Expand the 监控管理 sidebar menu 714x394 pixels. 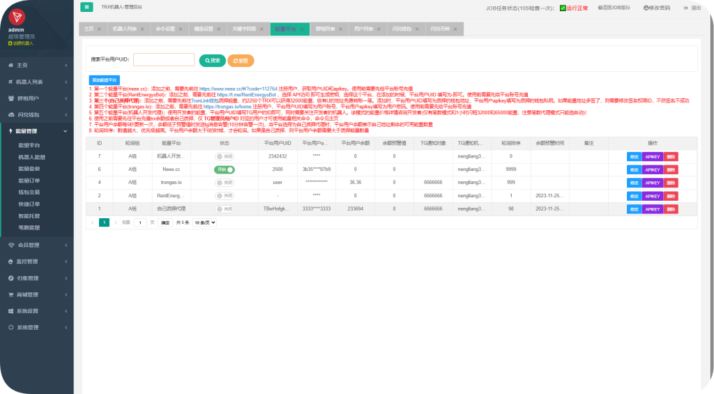click(x=66, y=262)
